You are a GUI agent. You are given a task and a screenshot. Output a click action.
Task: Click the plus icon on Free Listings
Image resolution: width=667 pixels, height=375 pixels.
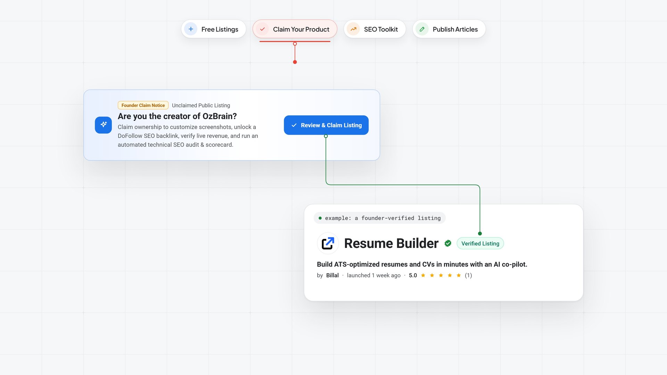tap(191, 29)
